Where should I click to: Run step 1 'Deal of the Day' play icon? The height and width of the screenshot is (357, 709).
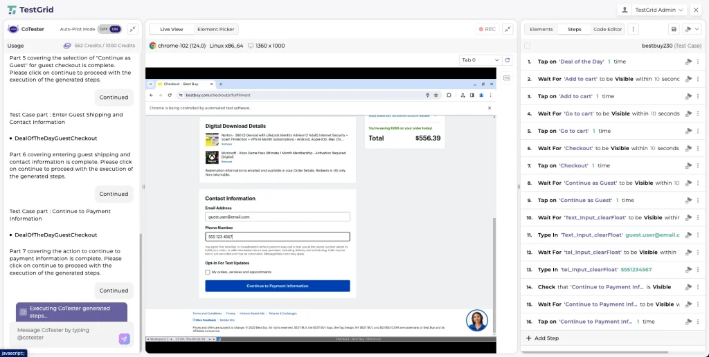689,62
